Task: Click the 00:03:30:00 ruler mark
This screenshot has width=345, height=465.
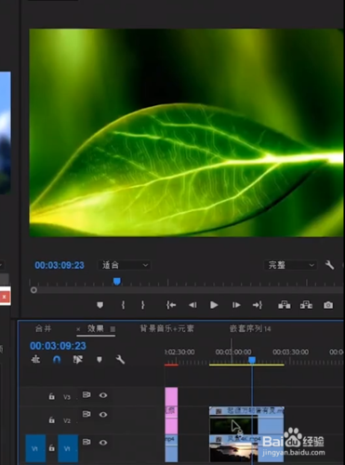Action: (290, 352)
